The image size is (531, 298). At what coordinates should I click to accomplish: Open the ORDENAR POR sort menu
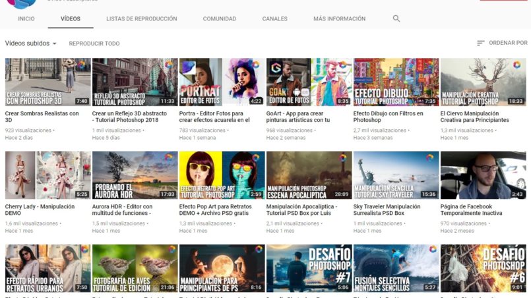[508, 43]
